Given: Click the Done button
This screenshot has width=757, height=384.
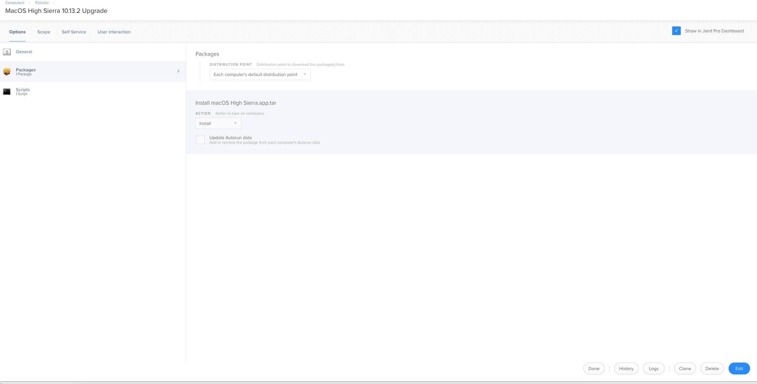Looking at the screenshot, I should tap(594, 368).
